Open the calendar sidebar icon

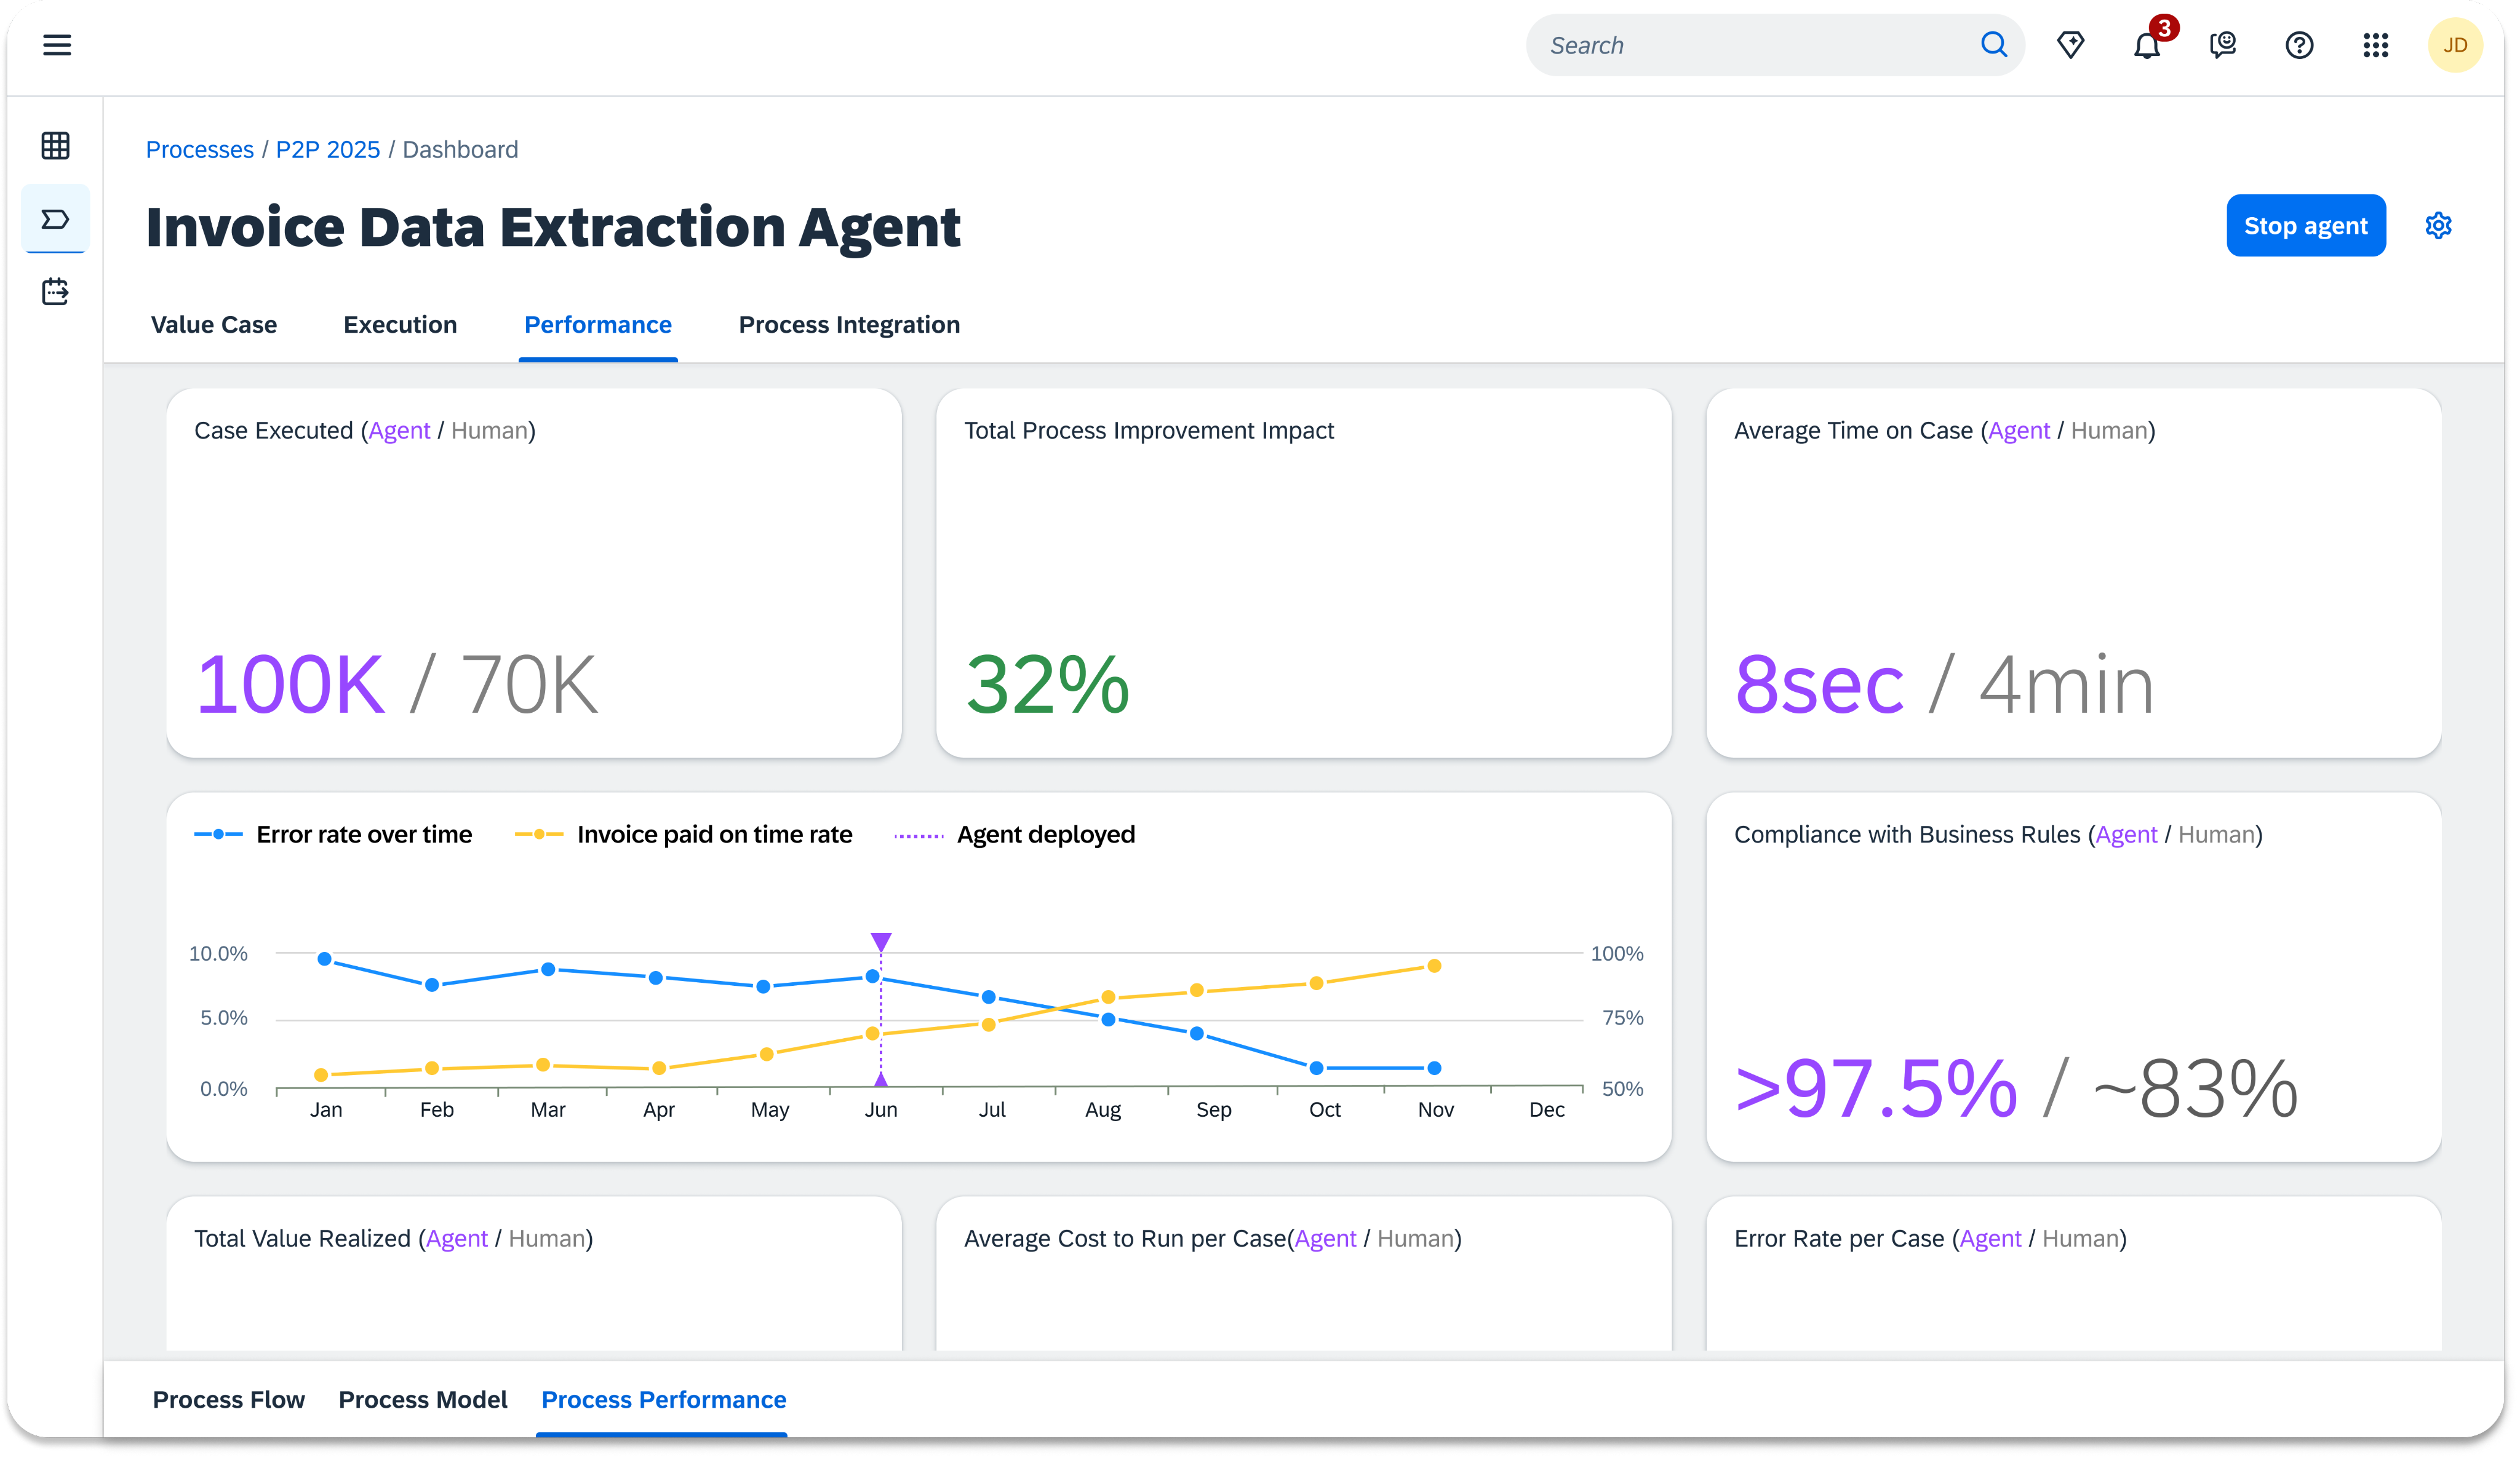coord(56,292)
